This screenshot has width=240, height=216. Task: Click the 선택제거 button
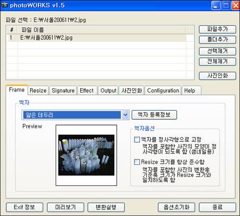217,51
